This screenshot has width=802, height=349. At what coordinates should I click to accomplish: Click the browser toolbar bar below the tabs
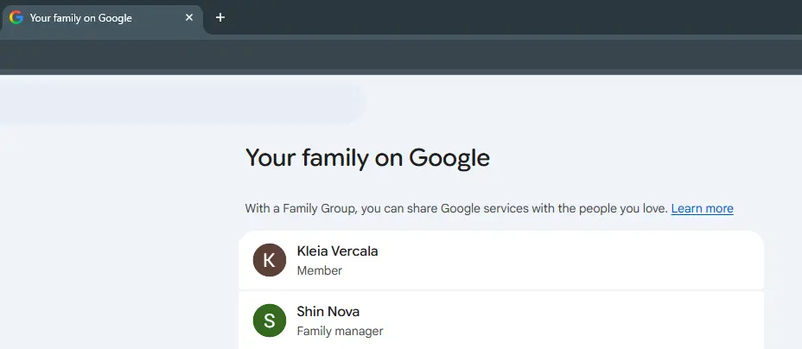click(401, 54)
